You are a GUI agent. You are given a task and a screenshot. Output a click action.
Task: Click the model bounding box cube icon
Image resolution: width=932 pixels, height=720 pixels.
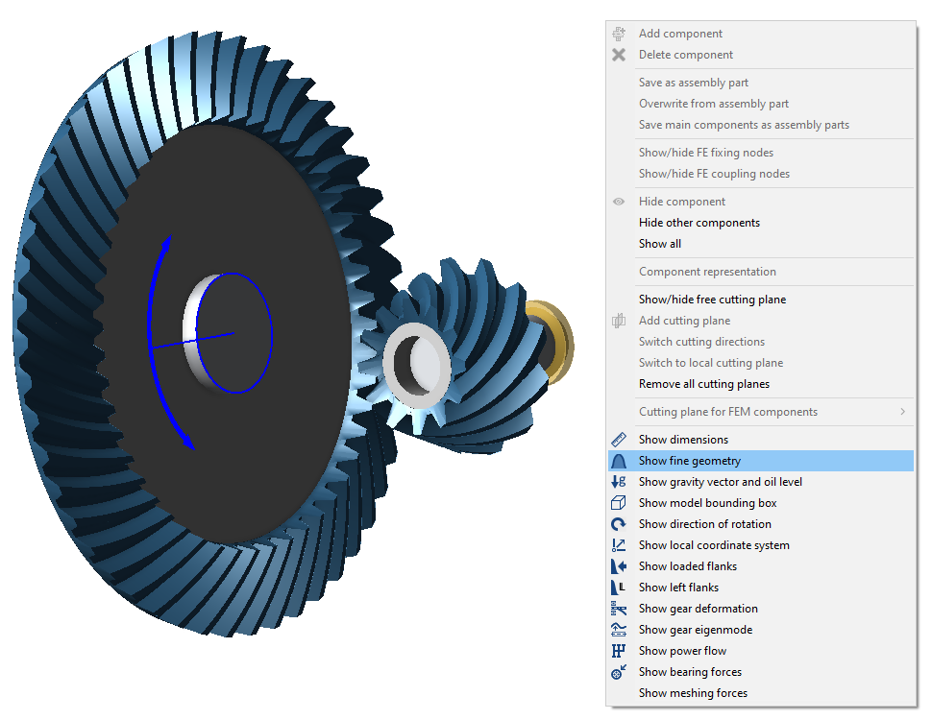click(x=619, y=503)
